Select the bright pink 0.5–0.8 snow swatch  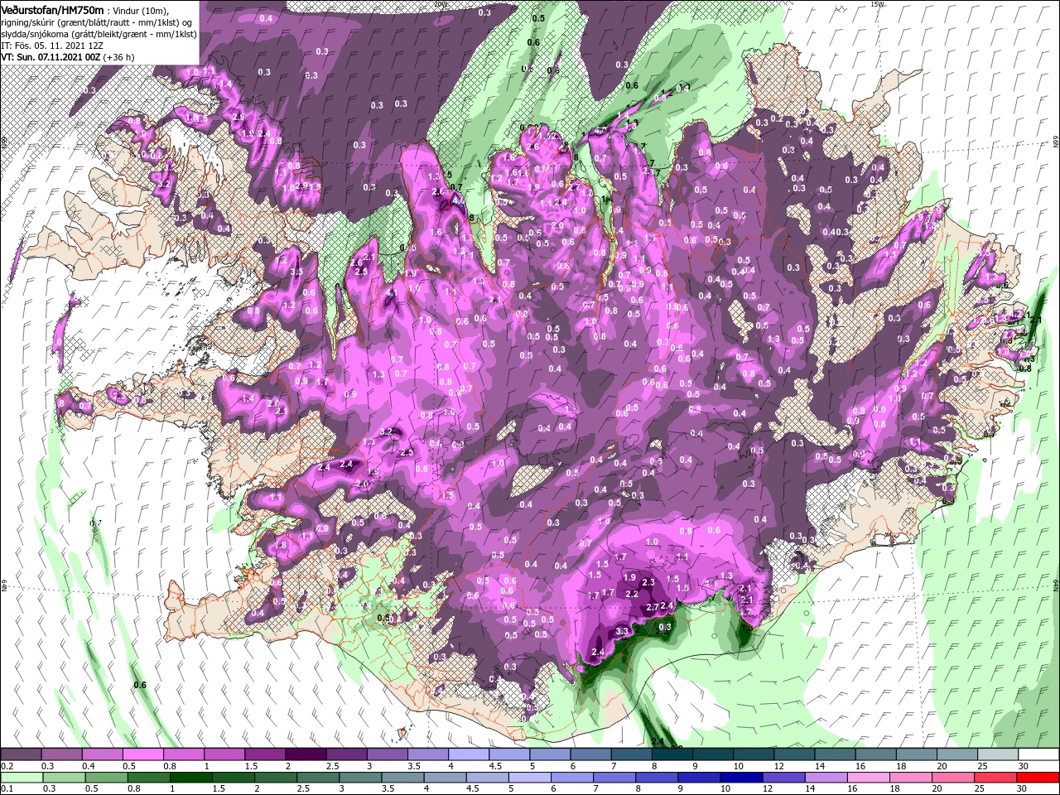click(142, 754)
